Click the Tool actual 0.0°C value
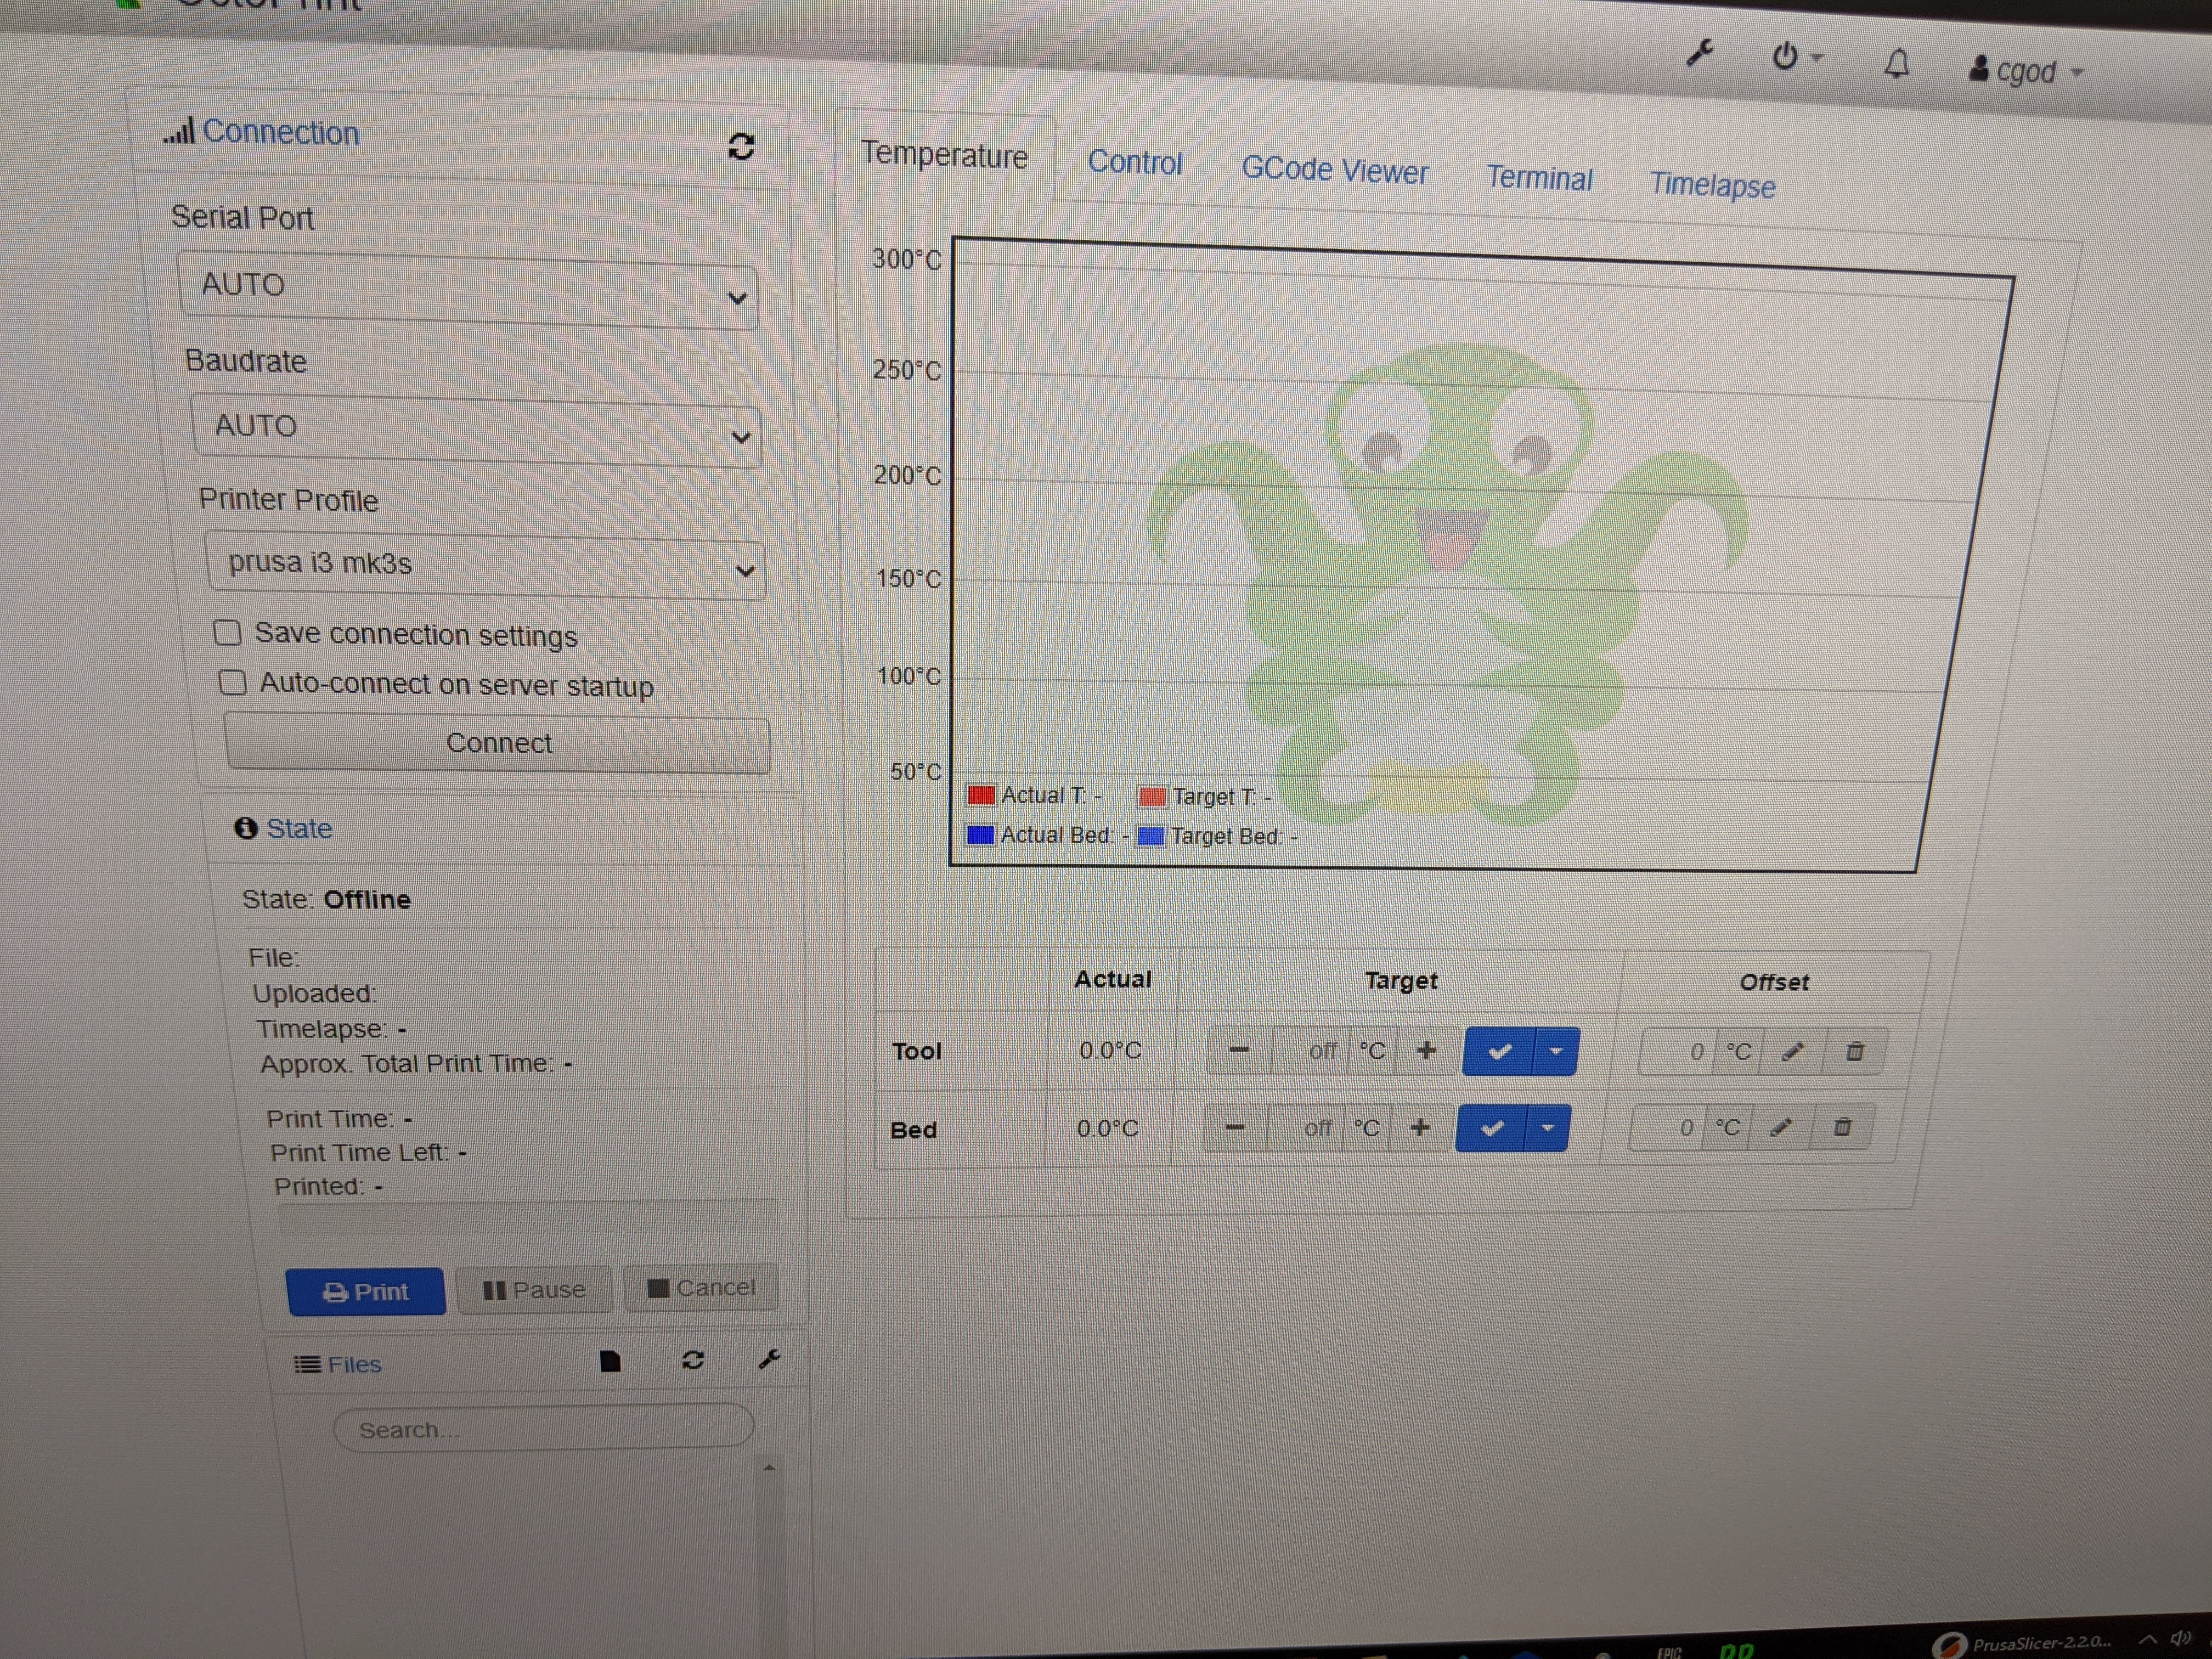Viewport: 2212px width, 1659px height. pyautogui.click(x=1110, y=1050)
